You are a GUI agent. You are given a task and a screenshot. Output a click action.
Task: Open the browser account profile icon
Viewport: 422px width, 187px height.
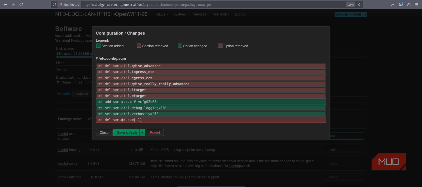click(401, 5)
